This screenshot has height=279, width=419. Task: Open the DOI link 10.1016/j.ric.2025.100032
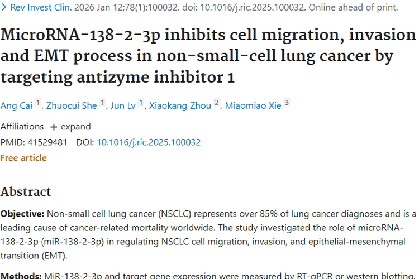pos(149,142)
